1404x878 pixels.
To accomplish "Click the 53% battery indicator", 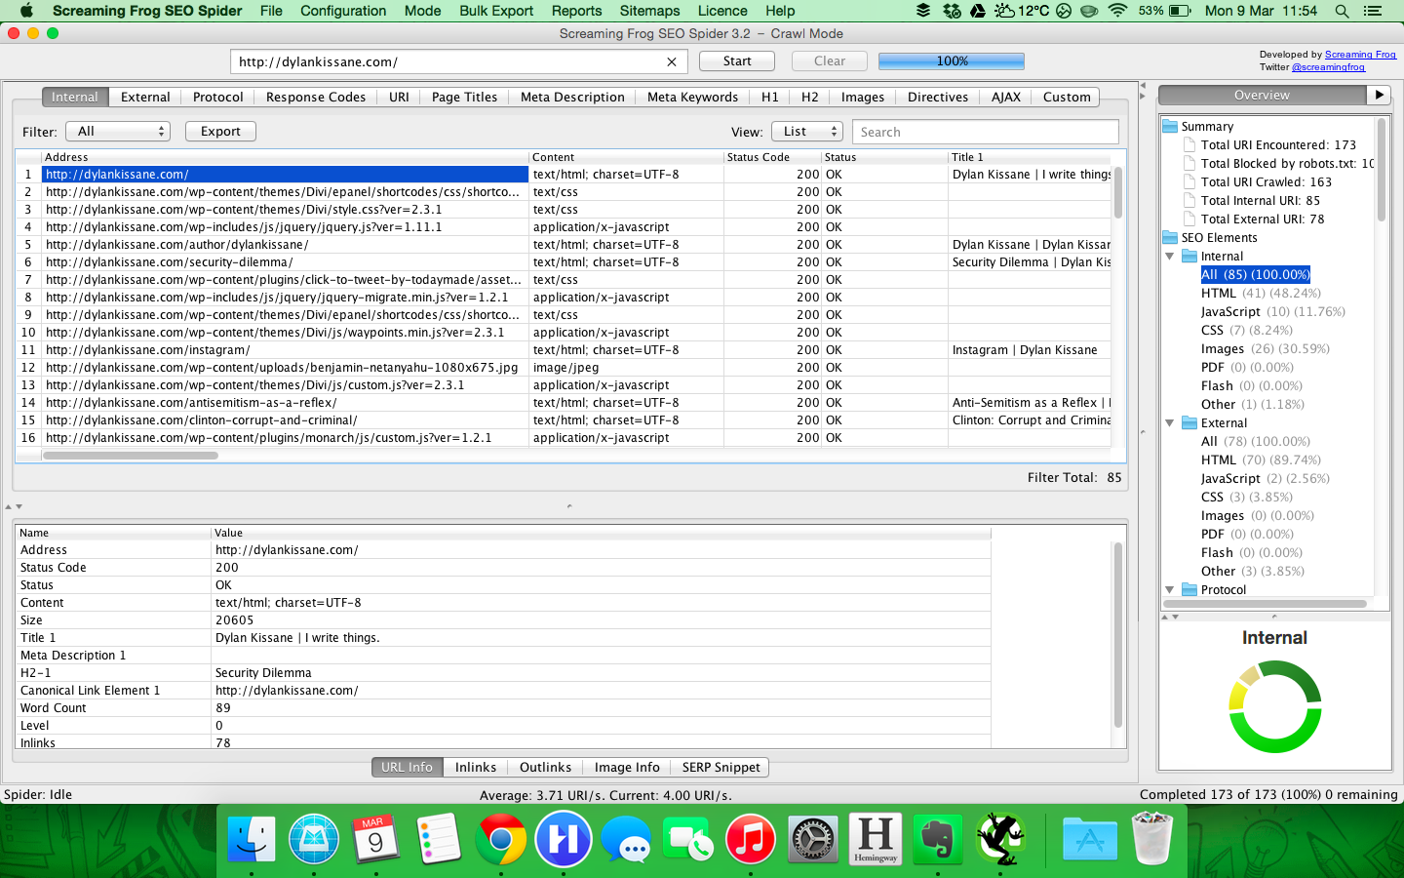I will coord(1164,11).
